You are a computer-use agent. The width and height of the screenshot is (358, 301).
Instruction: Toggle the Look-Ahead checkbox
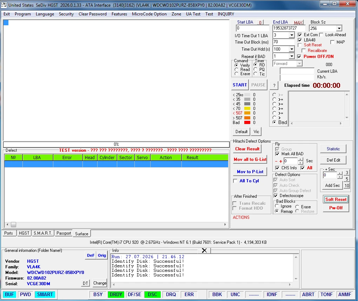tap(321, 35)
